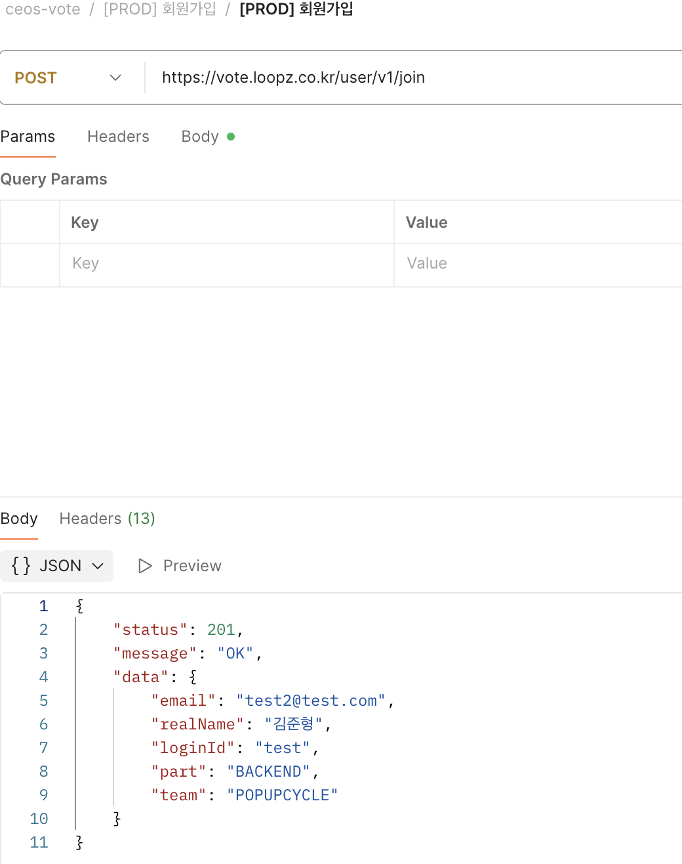Open the JSON format dropdown arrow
The height and width of the screenshot is (864, 682).
(98, 566)
